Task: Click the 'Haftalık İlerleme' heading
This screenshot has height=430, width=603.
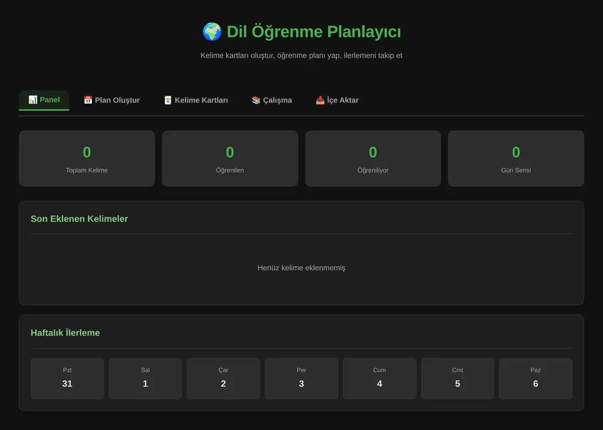Action: click(65, 333)
